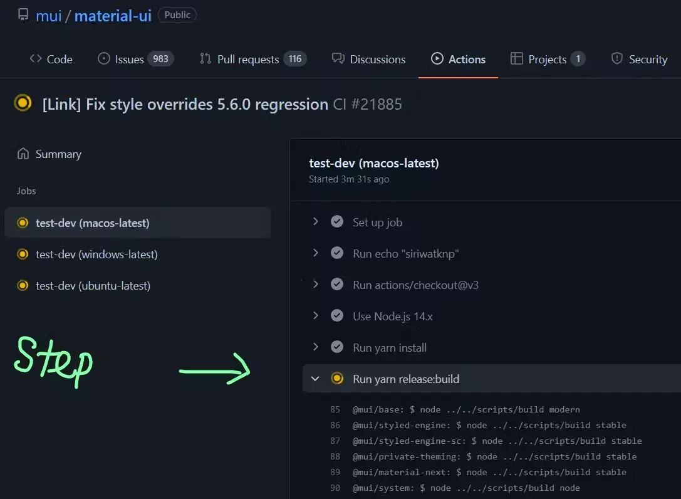This screenshot has height=499, width=681.
Task: Click the Projects table icon
Action: pos(517,59)
